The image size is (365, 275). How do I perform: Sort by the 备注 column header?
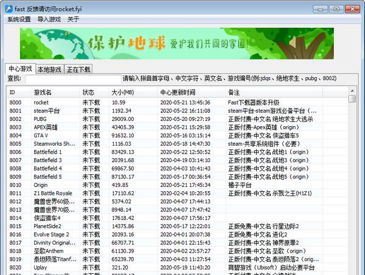pos(274,92)
